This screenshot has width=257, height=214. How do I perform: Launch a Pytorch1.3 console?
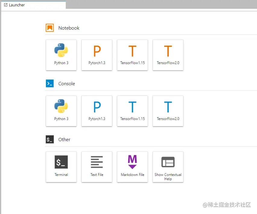pos(97,111)
